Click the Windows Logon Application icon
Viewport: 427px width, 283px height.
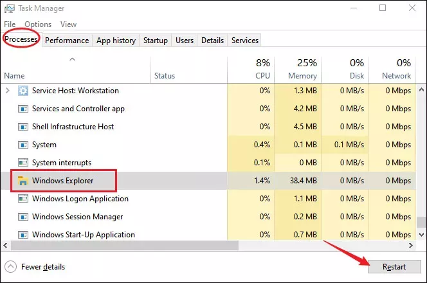[23, 199]
